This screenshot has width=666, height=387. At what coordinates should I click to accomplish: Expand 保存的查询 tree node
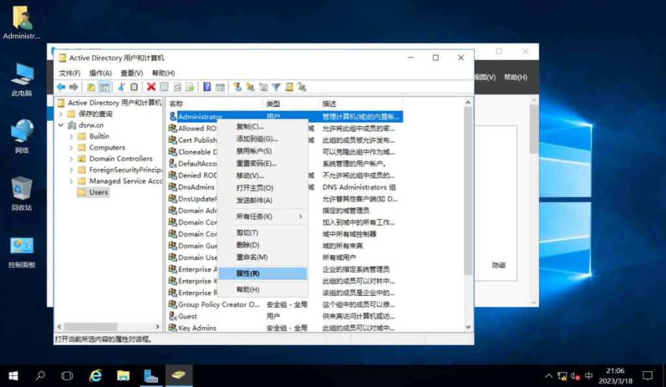(60, 114)
